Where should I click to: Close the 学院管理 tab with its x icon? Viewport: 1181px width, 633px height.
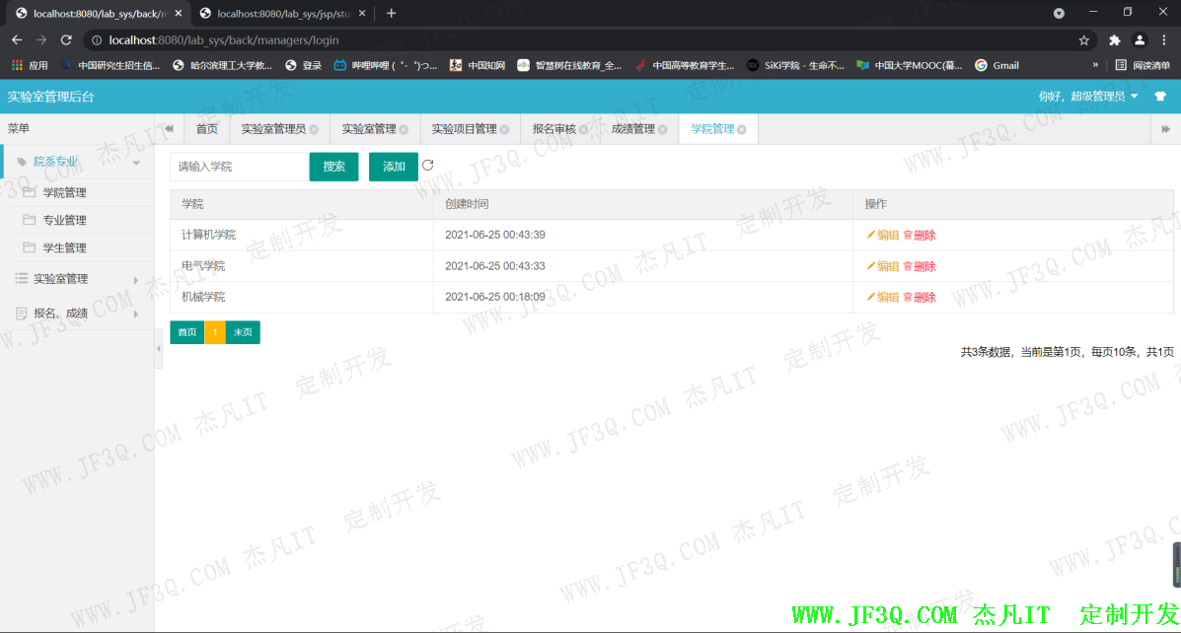(742, 129)
